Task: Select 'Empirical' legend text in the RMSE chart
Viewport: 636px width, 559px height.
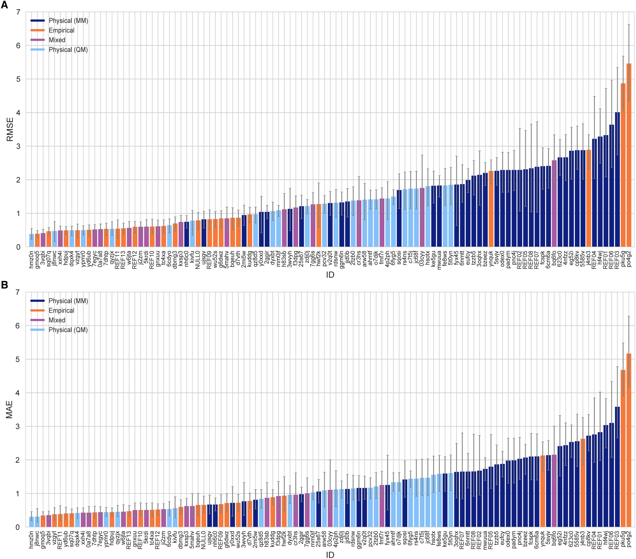Action: pyautogui.click(x=61, y=30)
